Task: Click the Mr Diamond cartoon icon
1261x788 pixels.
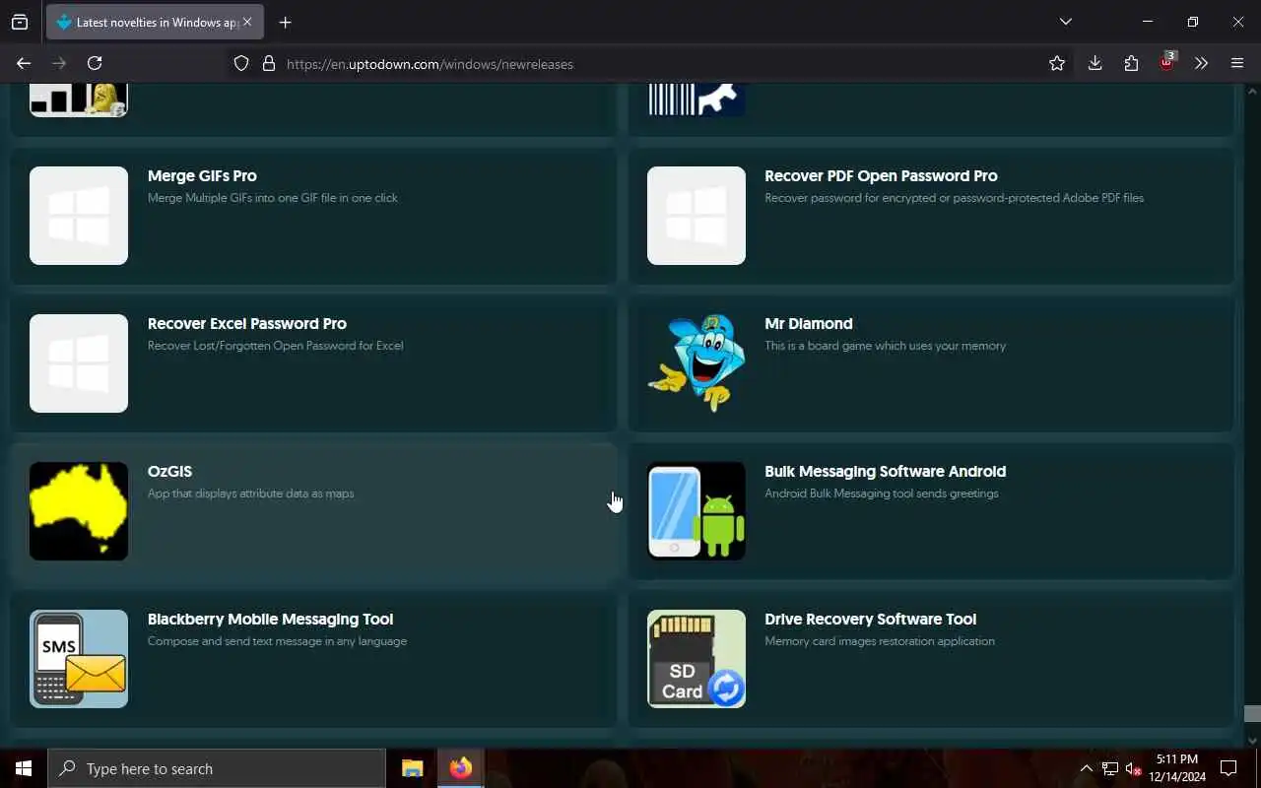Action: coord(697,363)
